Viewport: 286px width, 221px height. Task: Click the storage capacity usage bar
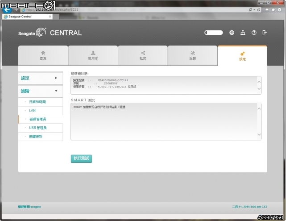click(x=214, y=33)
